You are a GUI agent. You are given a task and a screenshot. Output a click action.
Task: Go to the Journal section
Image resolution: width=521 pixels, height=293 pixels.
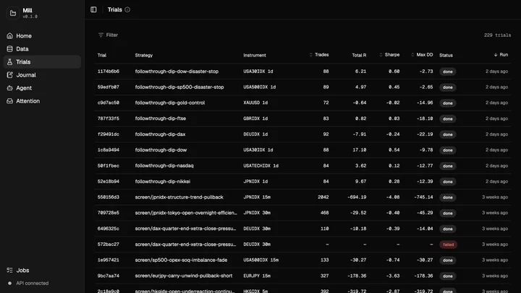click(42, 75)
